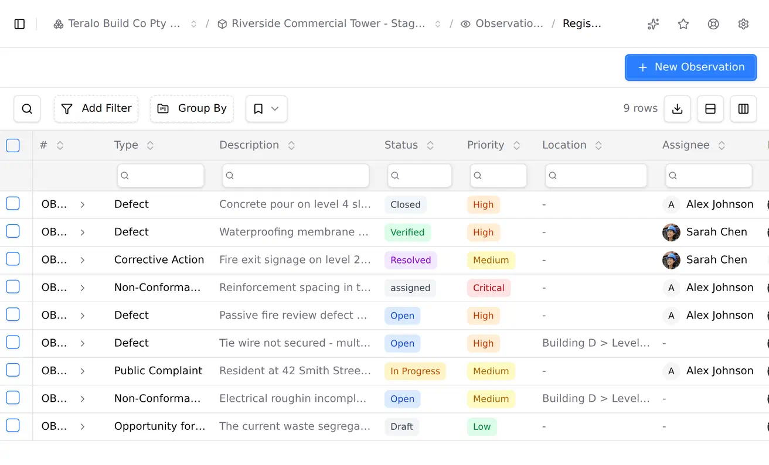Select the Waterproofing membrane row checkbox
Screen dimensions: 769x465
(x=13, y=231)
